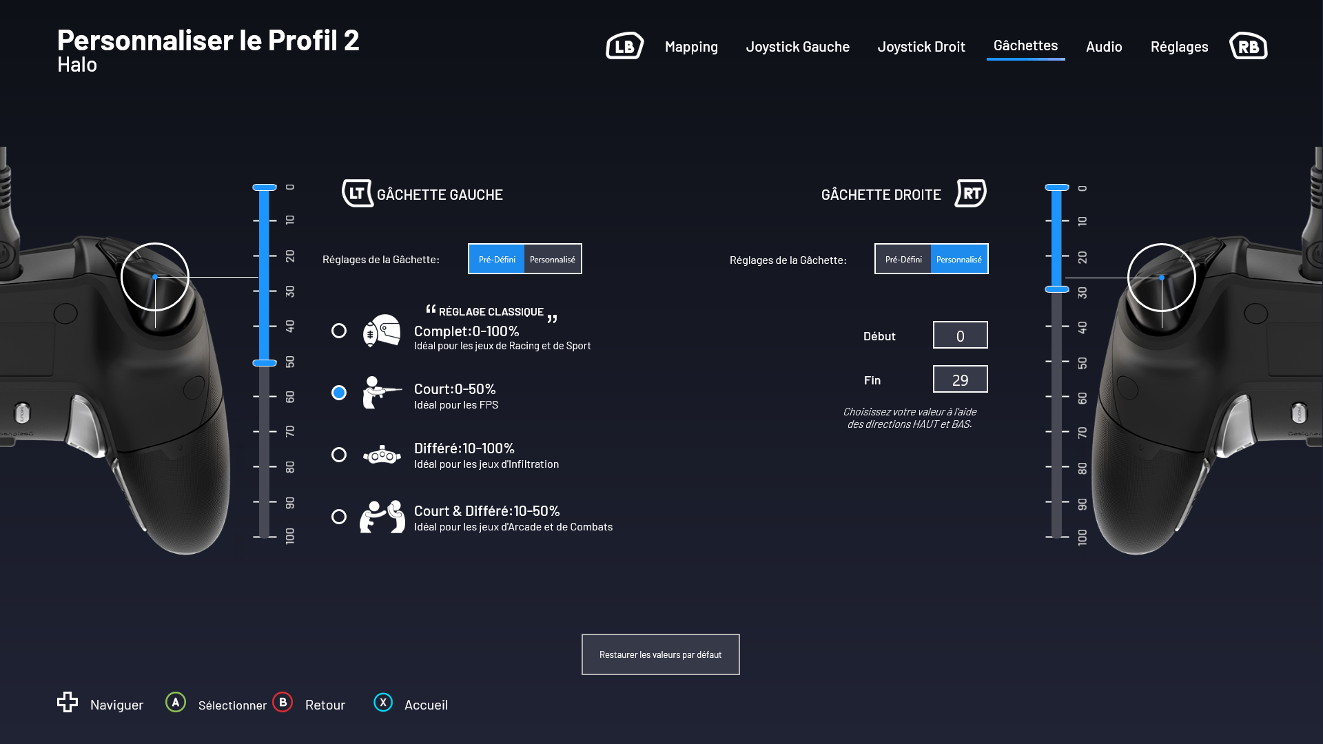Click the right trigger slider handle at 29
The height and width of the screenshot is (744, 1323).
[x=1056, y=289]
